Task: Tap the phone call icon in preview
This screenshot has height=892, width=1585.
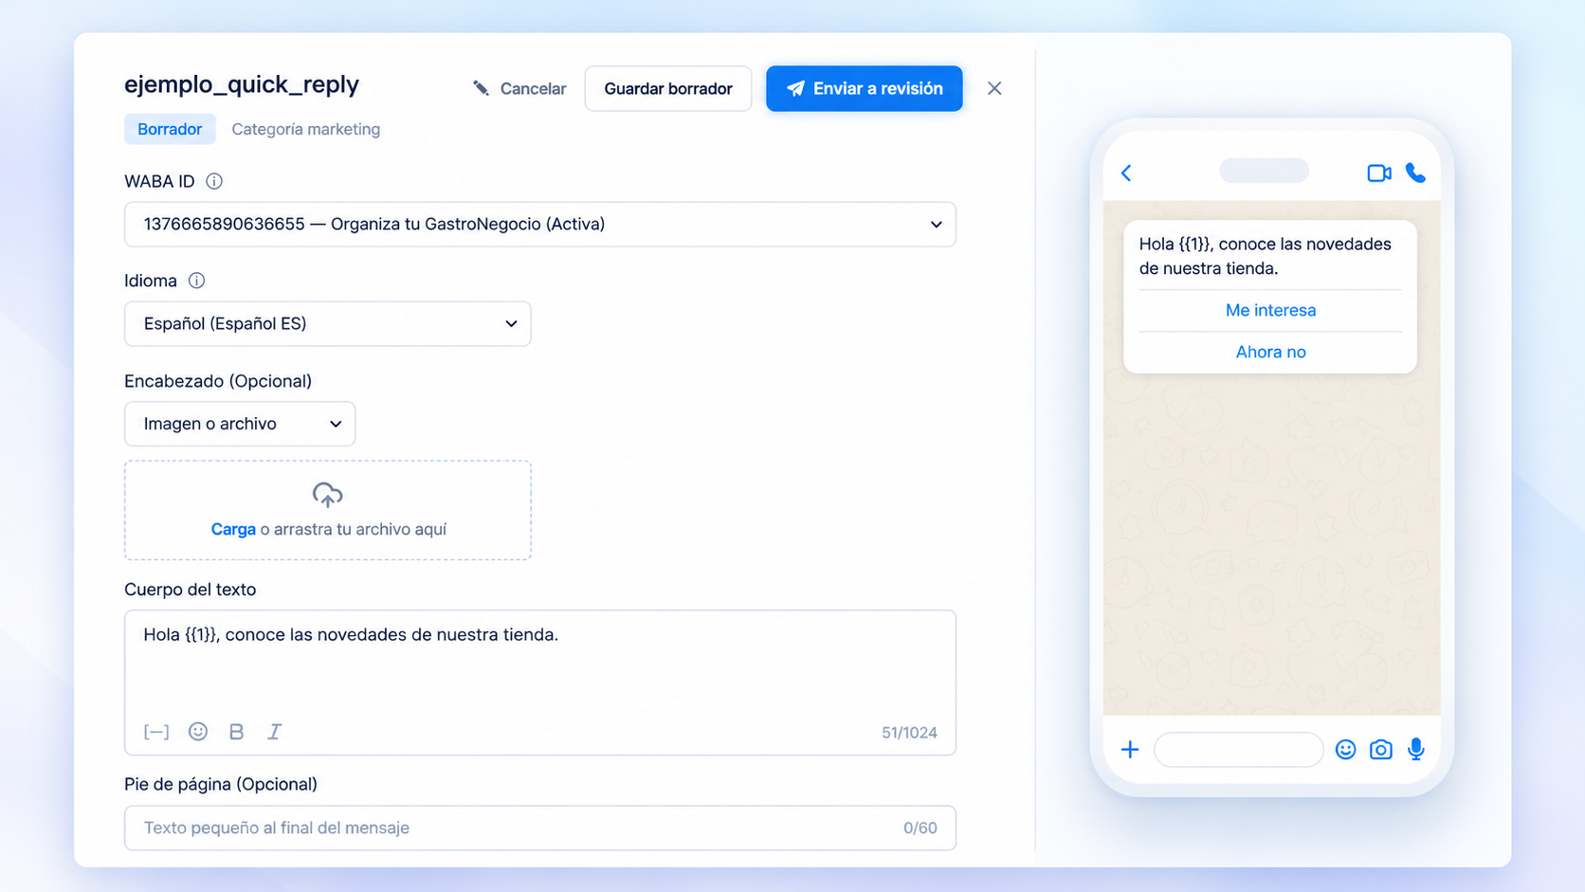Action: tap(1415, 173)
